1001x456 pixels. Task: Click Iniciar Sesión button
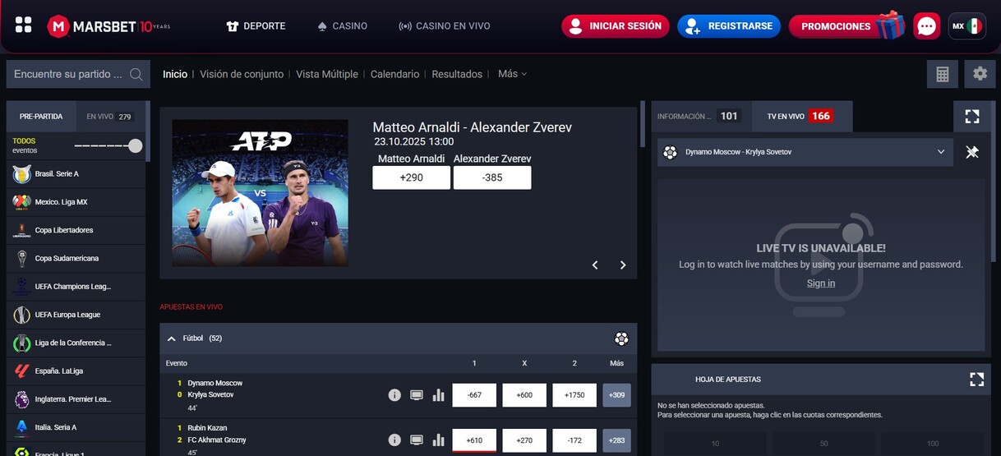click(x=616, y=26)
